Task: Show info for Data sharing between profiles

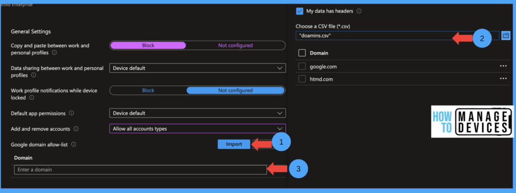Action: (x=34, y=75)
